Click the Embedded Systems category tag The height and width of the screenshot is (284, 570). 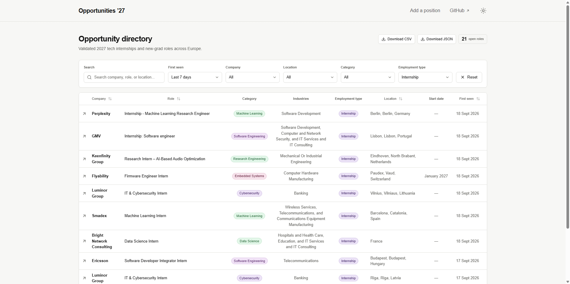249,176
